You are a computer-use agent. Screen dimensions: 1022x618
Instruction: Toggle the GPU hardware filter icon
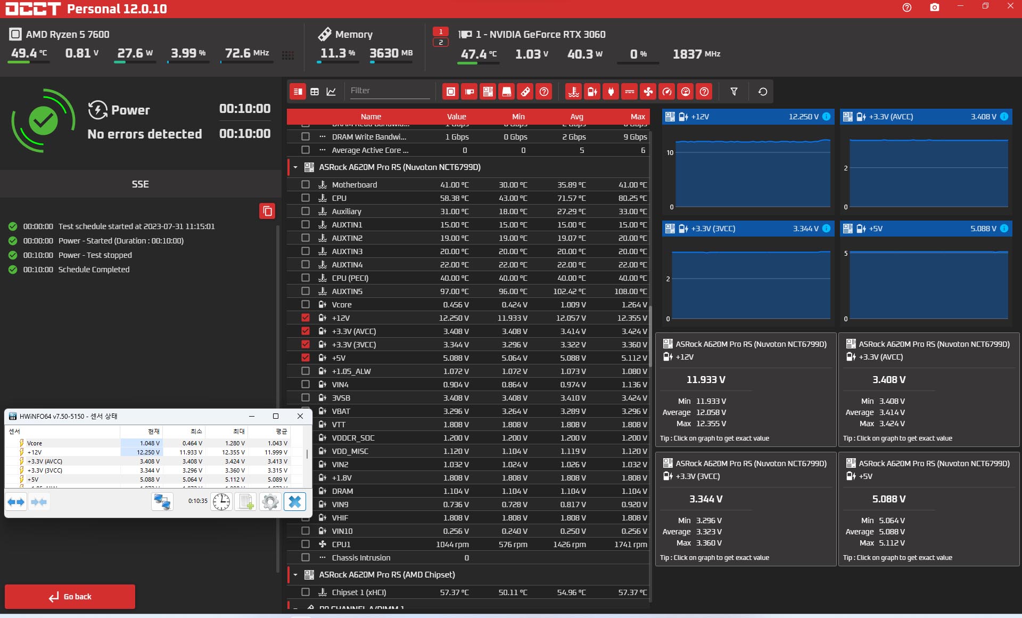point(469,92)
